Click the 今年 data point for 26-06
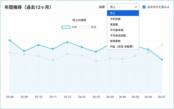The height and width of the screenshot is (109, 174). click(148, 50)
